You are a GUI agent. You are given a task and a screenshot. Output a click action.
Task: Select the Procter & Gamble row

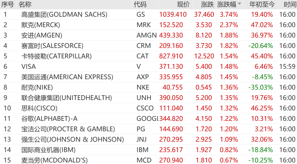click(148, 129)
